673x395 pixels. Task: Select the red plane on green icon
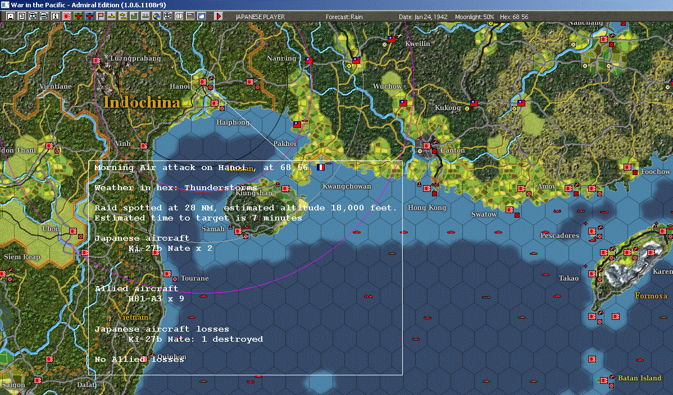78,16
